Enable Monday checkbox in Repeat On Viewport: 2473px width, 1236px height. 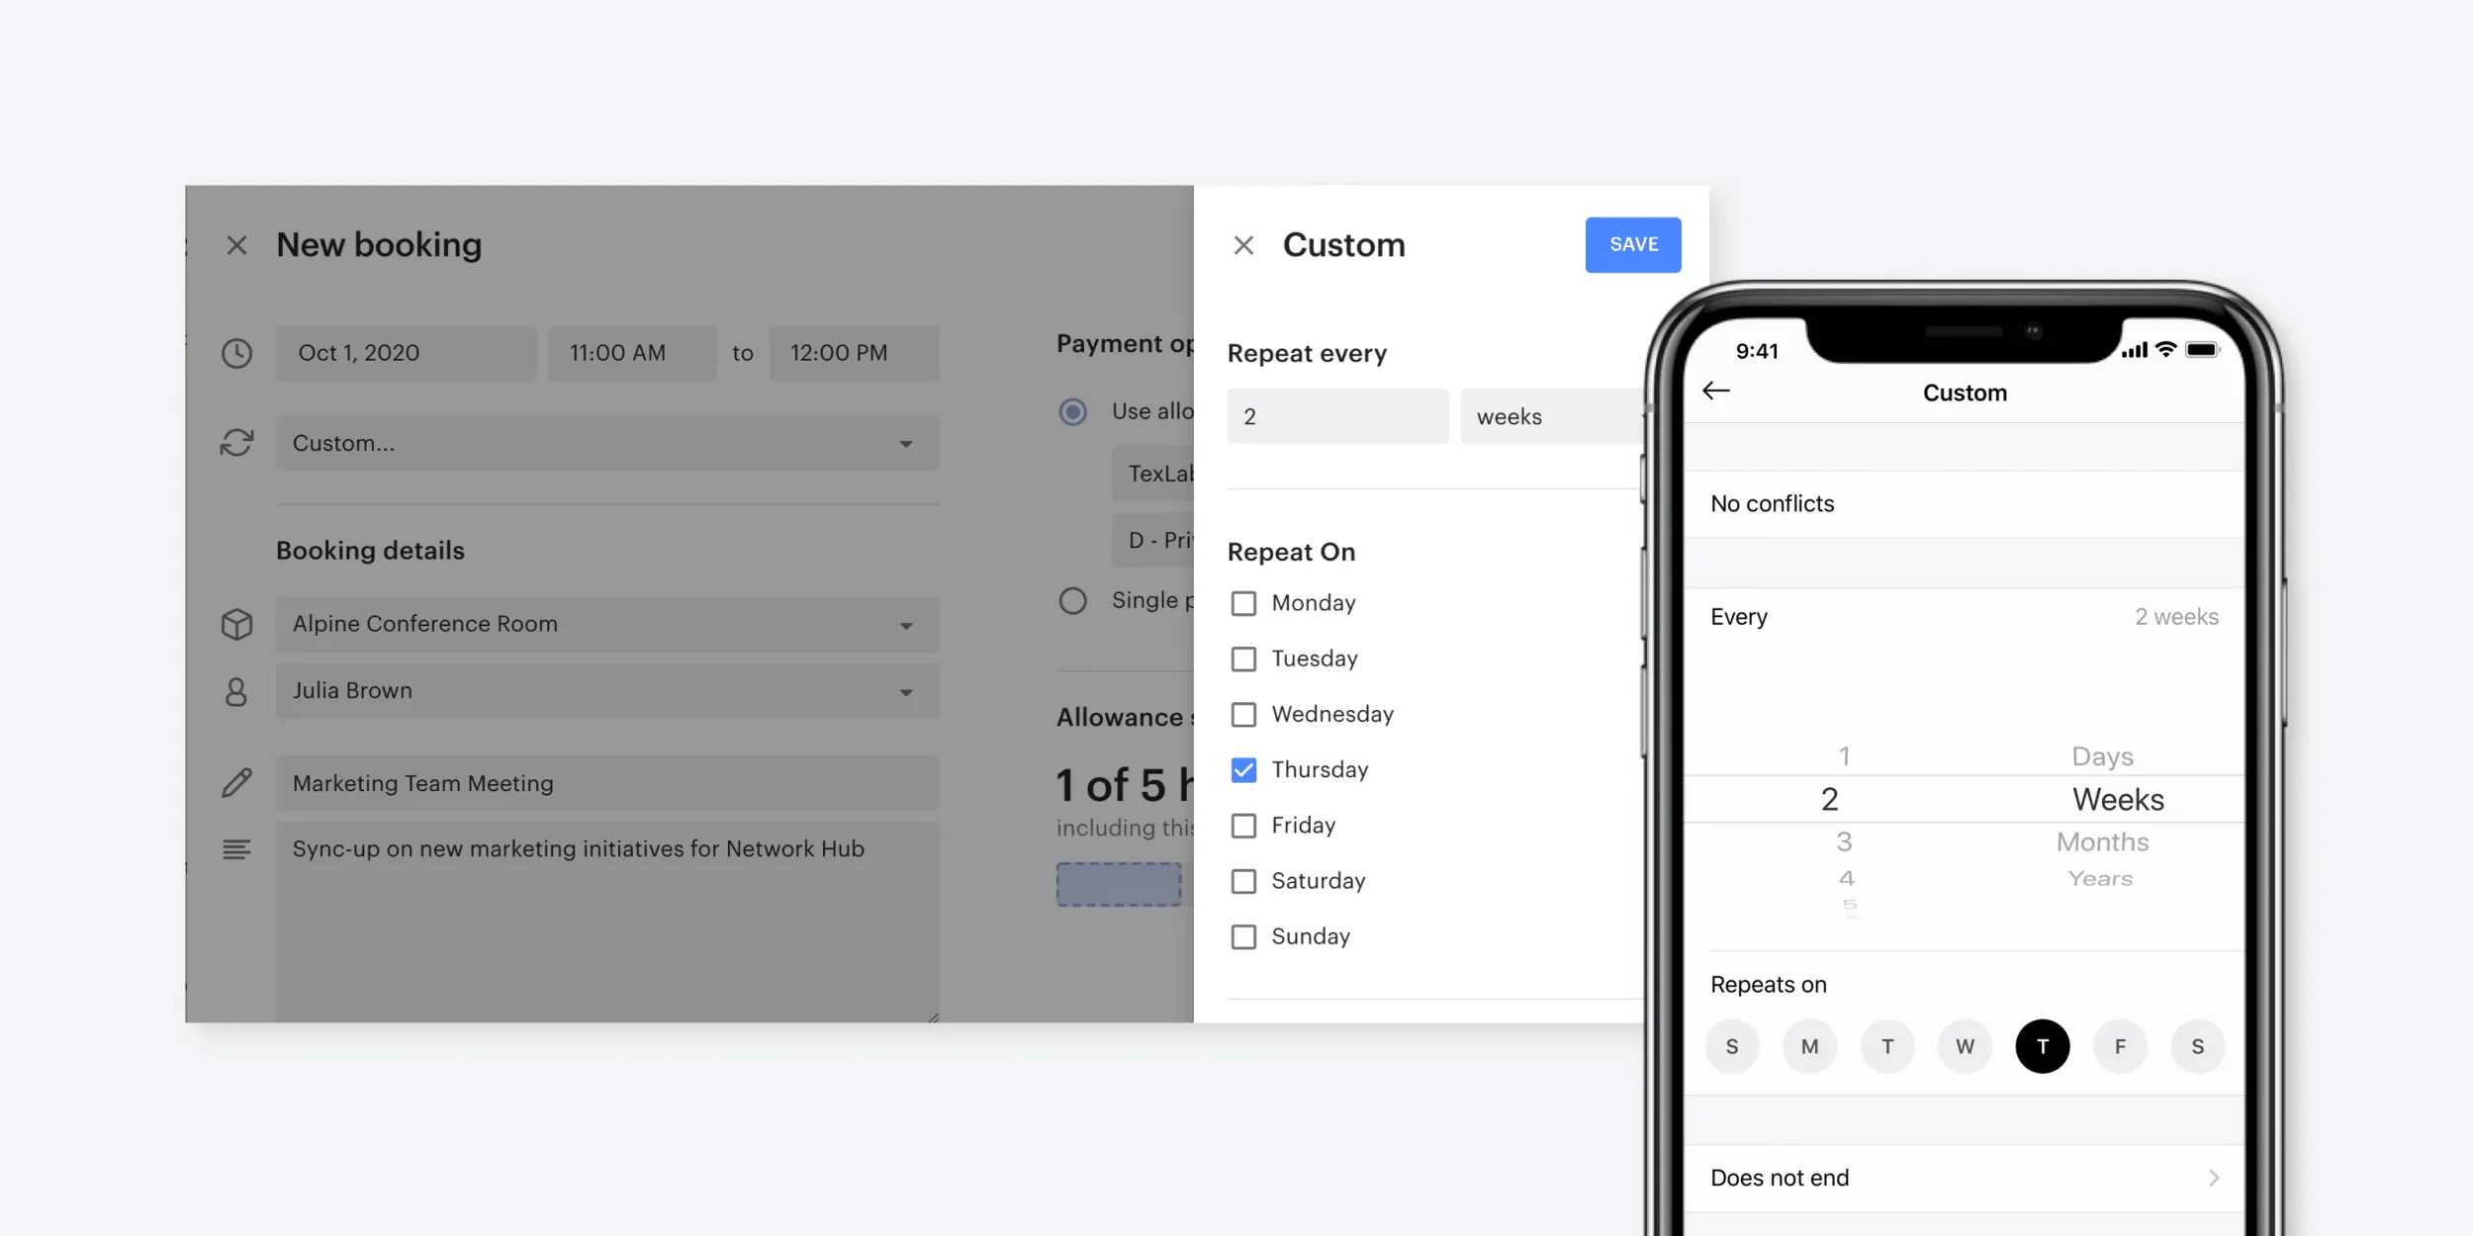(1242, 602)
